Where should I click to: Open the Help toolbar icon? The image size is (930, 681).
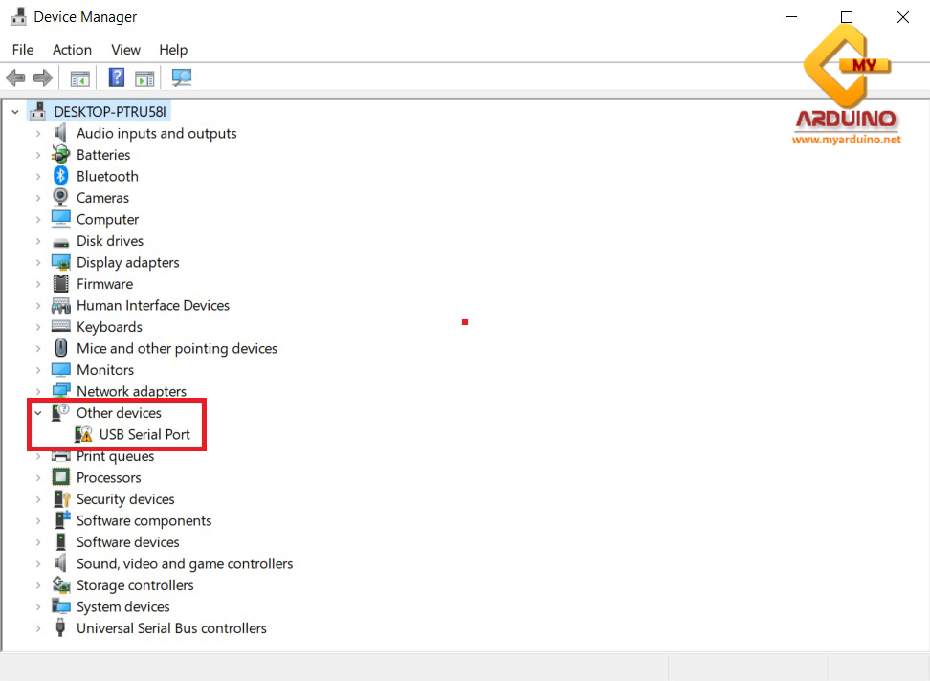point(116,77)
